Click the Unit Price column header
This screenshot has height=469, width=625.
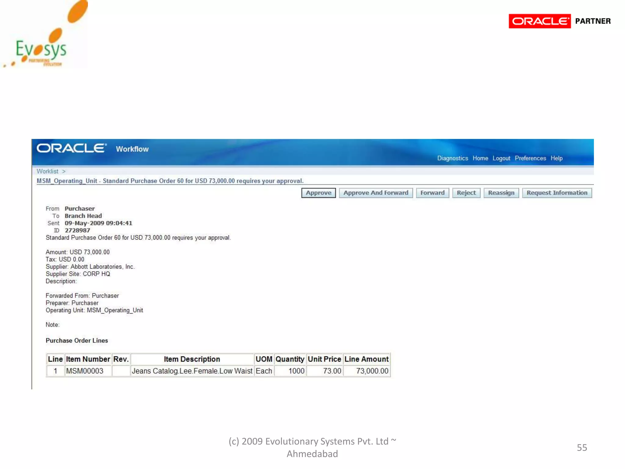tap(324, 359)
